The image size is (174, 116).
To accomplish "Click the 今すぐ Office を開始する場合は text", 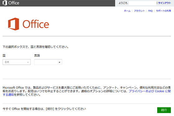I will pos(44,109).
